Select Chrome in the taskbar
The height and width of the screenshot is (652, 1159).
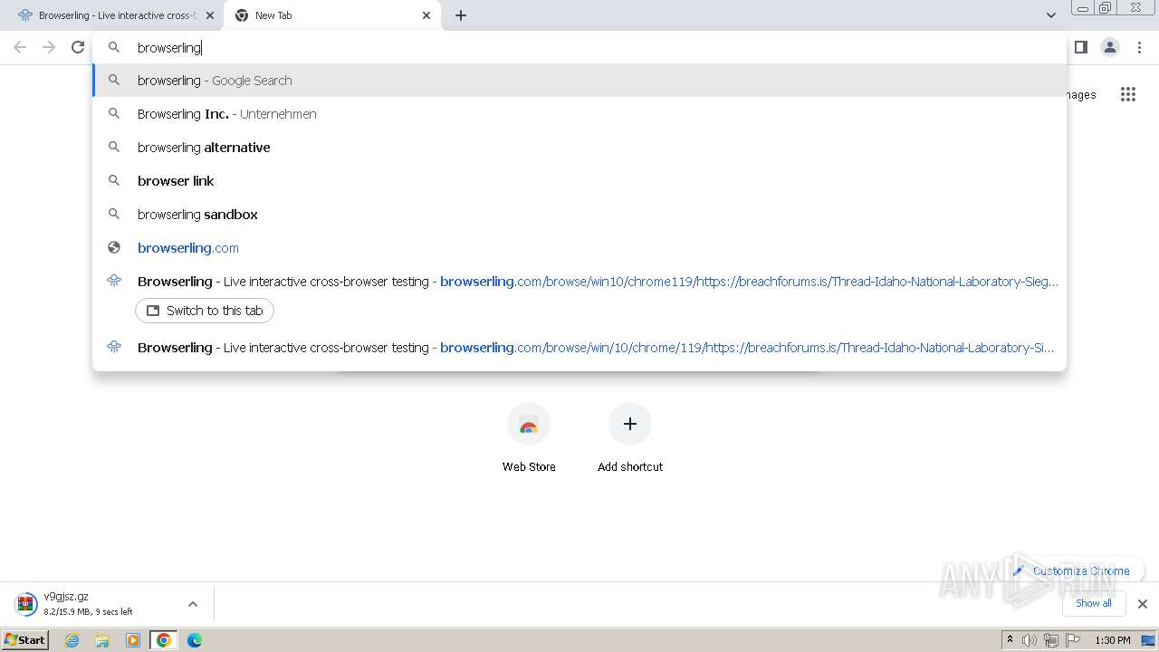click(164, 640)
